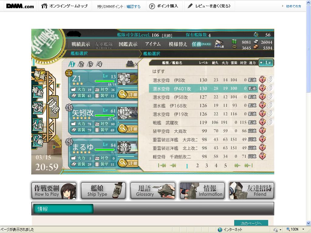Screen dimensions: 311x233
Task: Select 戦艦 武蔵改 from ship list
Action: [x=203, y=123]
